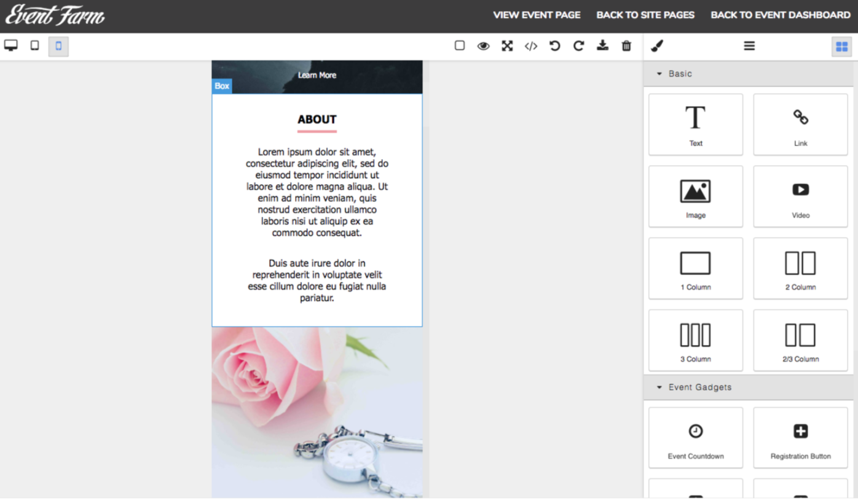The width and height of the screenshot is (858, 501).
Task: Collapse the Event Gadgets section
Action: point(749,387)
